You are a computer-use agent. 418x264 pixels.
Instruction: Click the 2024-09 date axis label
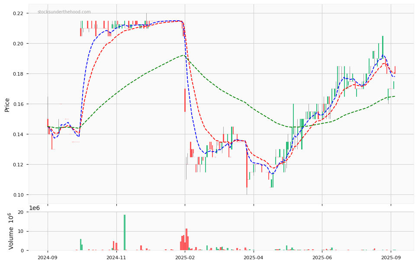click(x=48, y=258)
